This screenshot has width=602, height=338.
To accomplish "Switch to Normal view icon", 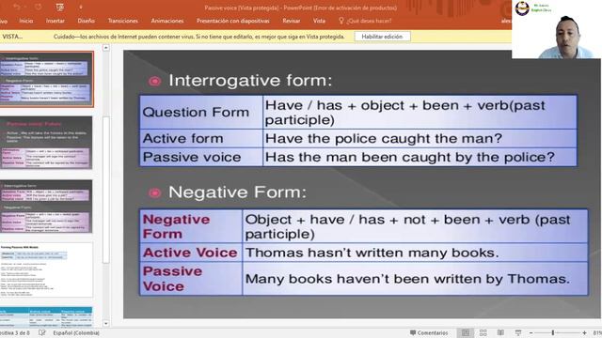I will (x=466, y=333).
